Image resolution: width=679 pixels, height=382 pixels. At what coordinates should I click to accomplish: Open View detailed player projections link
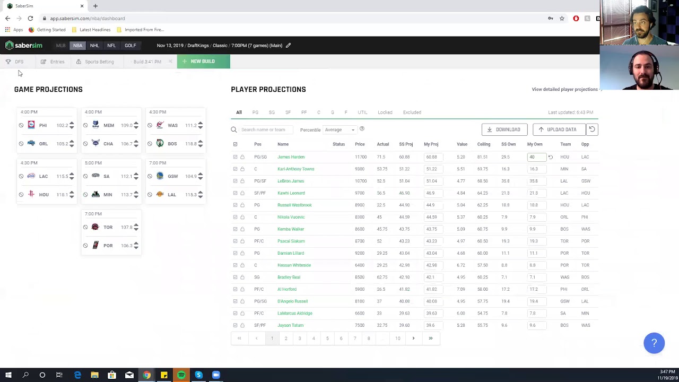[564, 90]
